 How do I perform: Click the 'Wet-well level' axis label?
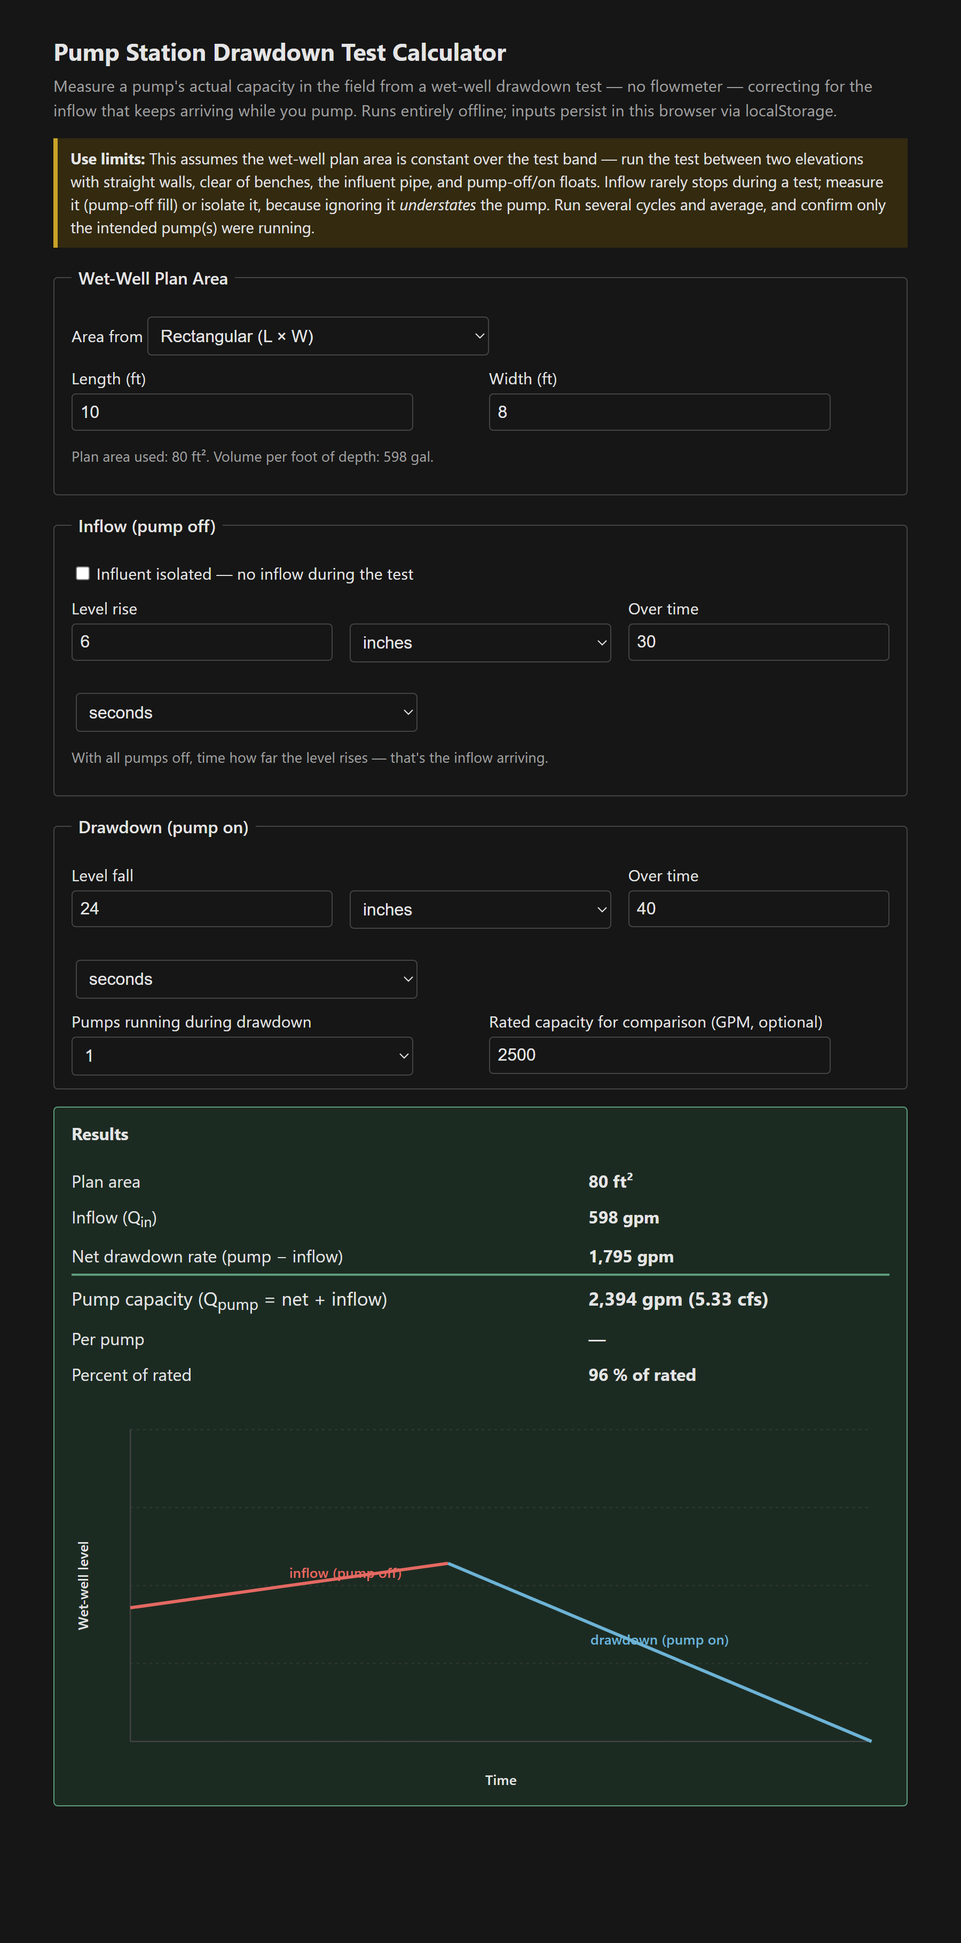pos(83,1585)
